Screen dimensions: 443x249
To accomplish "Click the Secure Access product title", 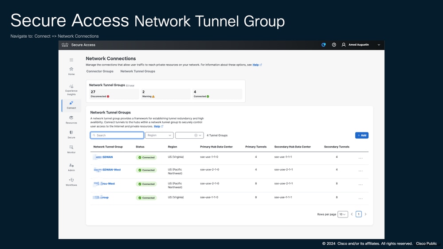I will coord(83,45).
